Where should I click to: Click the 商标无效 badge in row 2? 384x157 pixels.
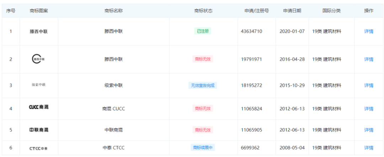click(203, 59)
